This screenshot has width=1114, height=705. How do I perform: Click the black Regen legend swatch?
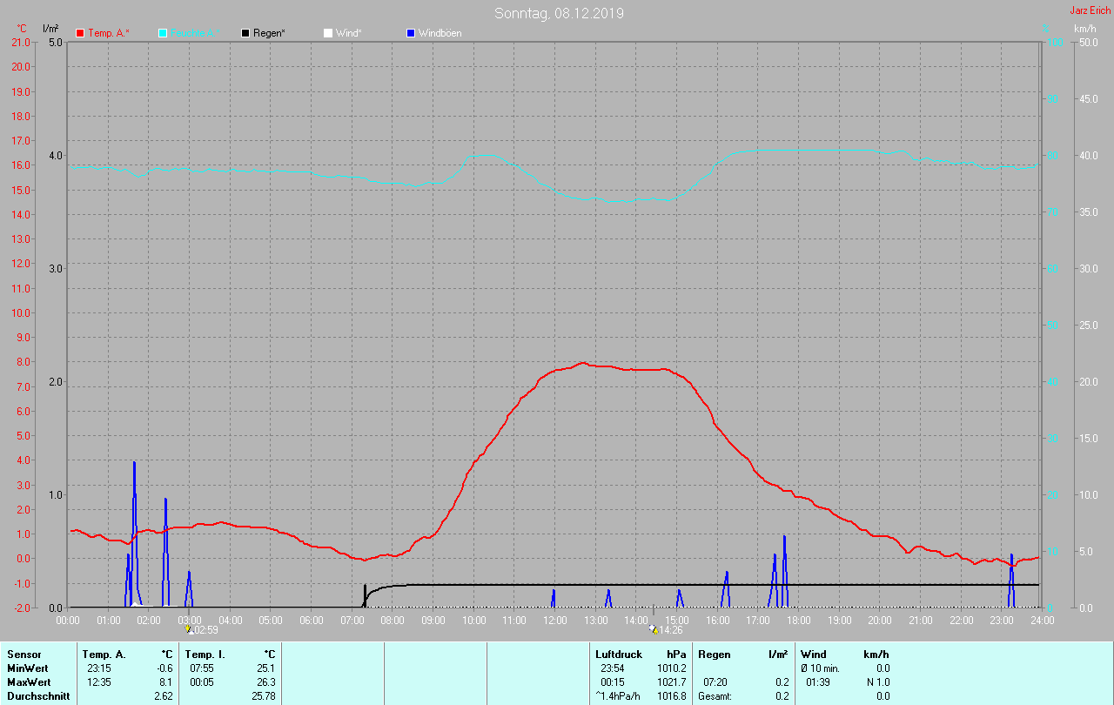coord(245,33)
